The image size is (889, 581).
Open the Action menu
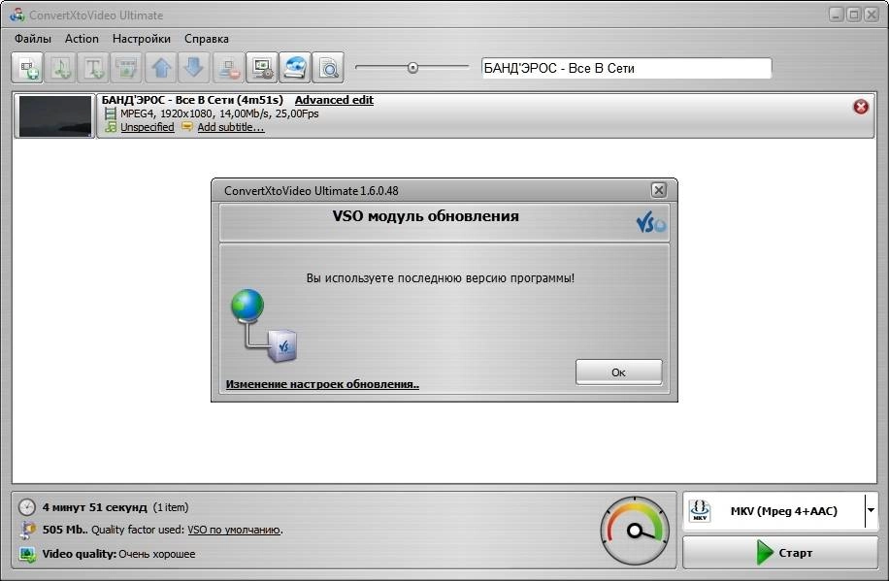82,39
